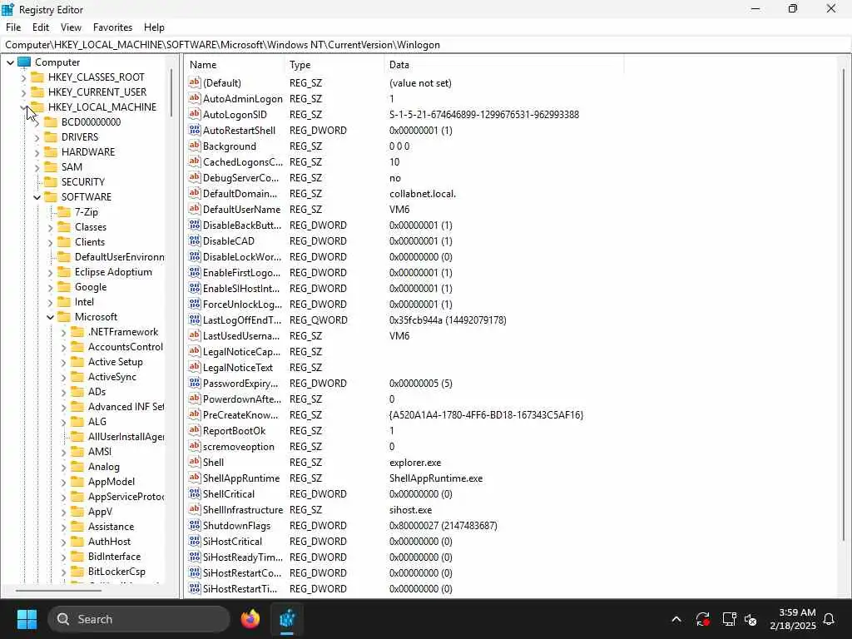Image resolution: width=852 pixels, height=639 pixels.
Task: Click the registry path address bar
Action: [425, 45]
